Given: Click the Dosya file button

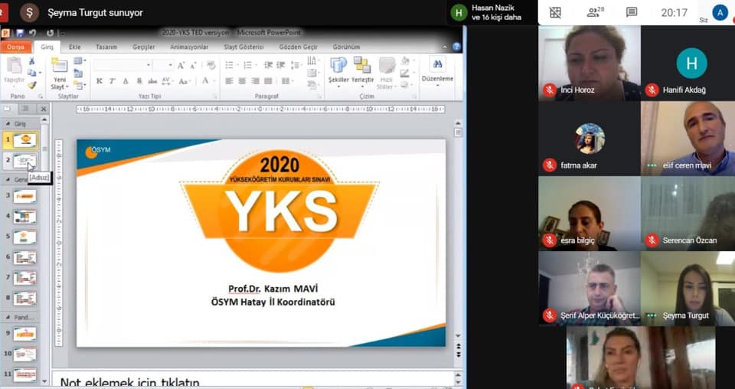Looking at the screenshot, I should point(16,47).
